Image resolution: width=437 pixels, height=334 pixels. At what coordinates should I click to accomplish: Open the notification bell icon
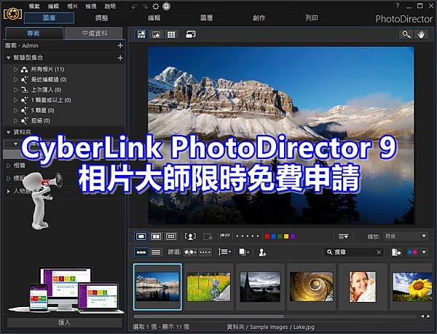tap(166, 7)
